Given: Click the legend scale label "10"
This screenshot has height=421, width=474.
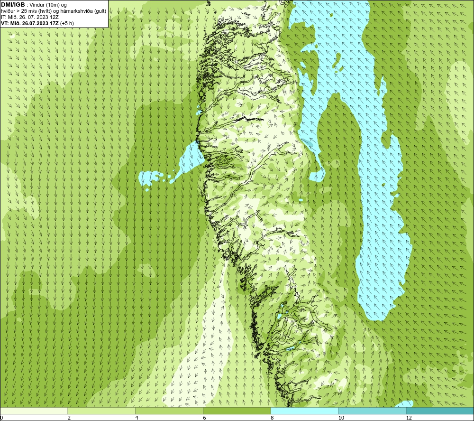Looking at the screenshot, I should 341,418.
